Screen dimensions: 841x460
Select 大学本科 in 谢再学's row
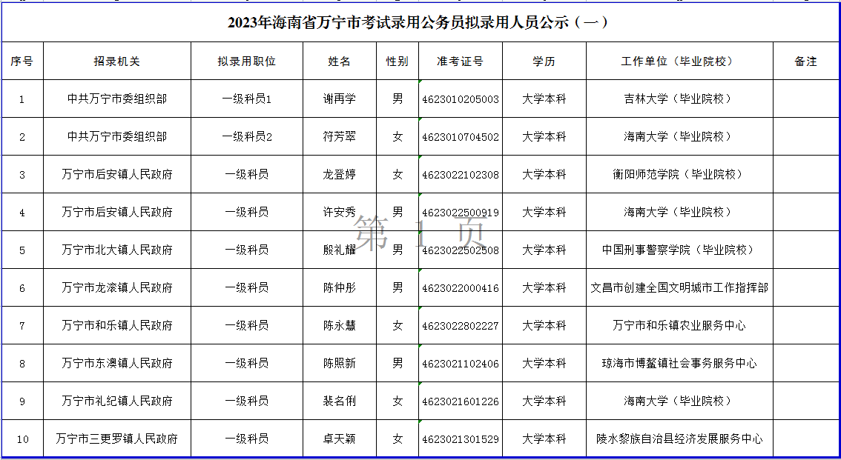point(544,99)
